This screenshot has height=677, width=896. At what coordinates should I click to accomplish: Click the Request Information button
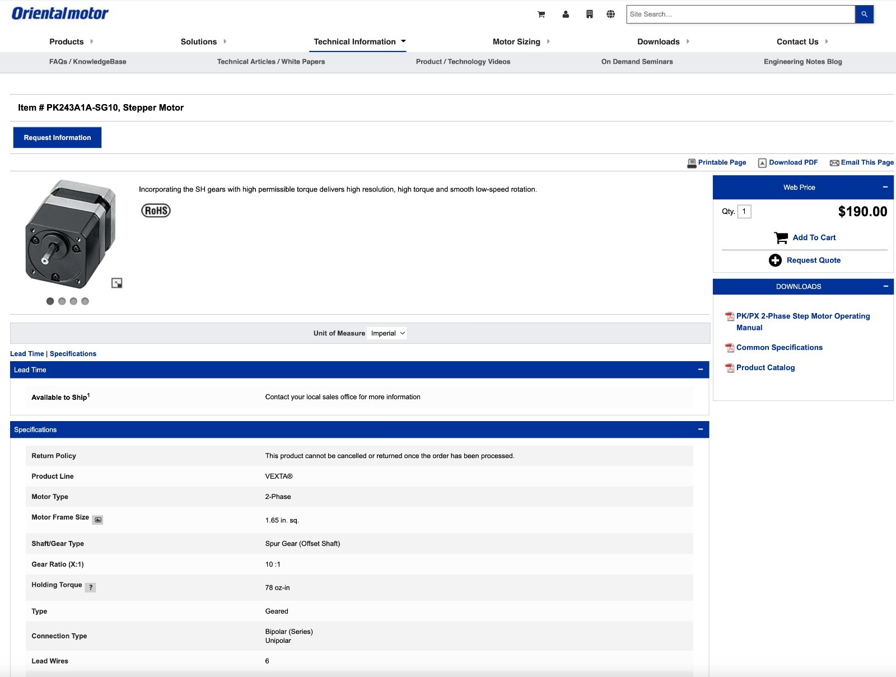click(57, 138)
